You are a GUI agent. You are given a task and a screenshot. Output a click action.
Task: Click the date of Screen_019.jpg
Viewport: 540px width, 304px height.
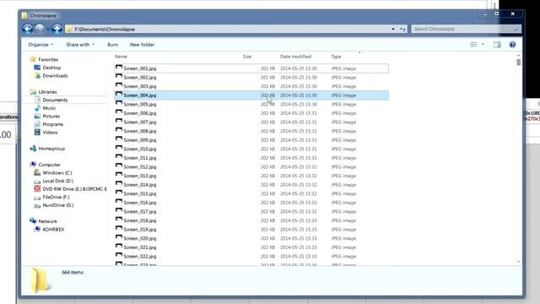[x=298, y=230]
